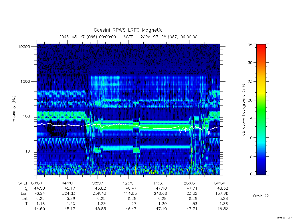Viewport: 293px width, 219px height.
Task: Click the '0' color bar tick label
Action: (251, 174)
